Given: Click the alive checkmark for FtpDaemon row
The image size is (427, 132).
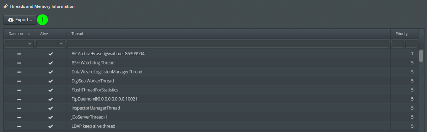Looking at the screenshot, I should click(50, 99).
